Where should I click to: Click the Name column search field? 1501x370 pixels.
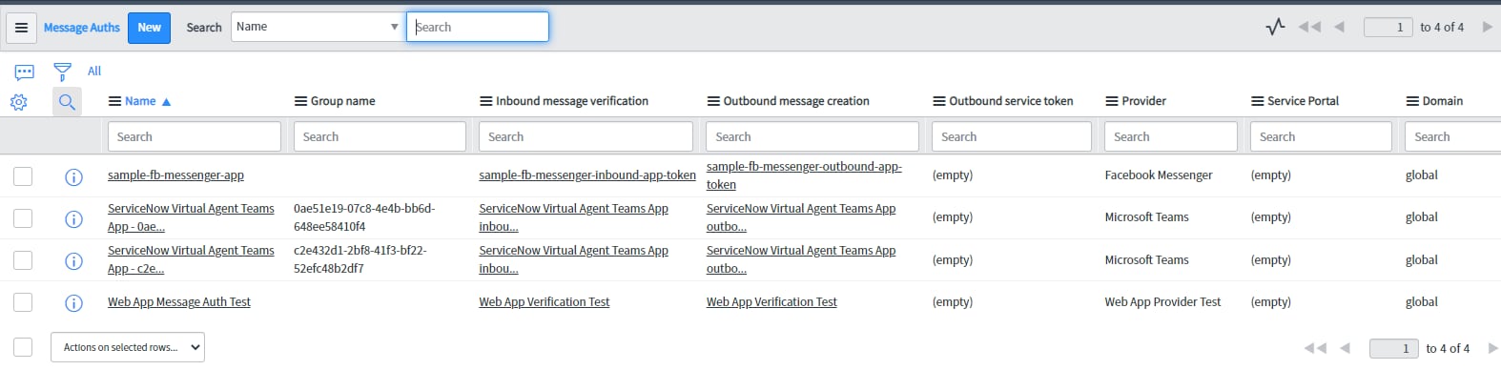pos(195,136)
